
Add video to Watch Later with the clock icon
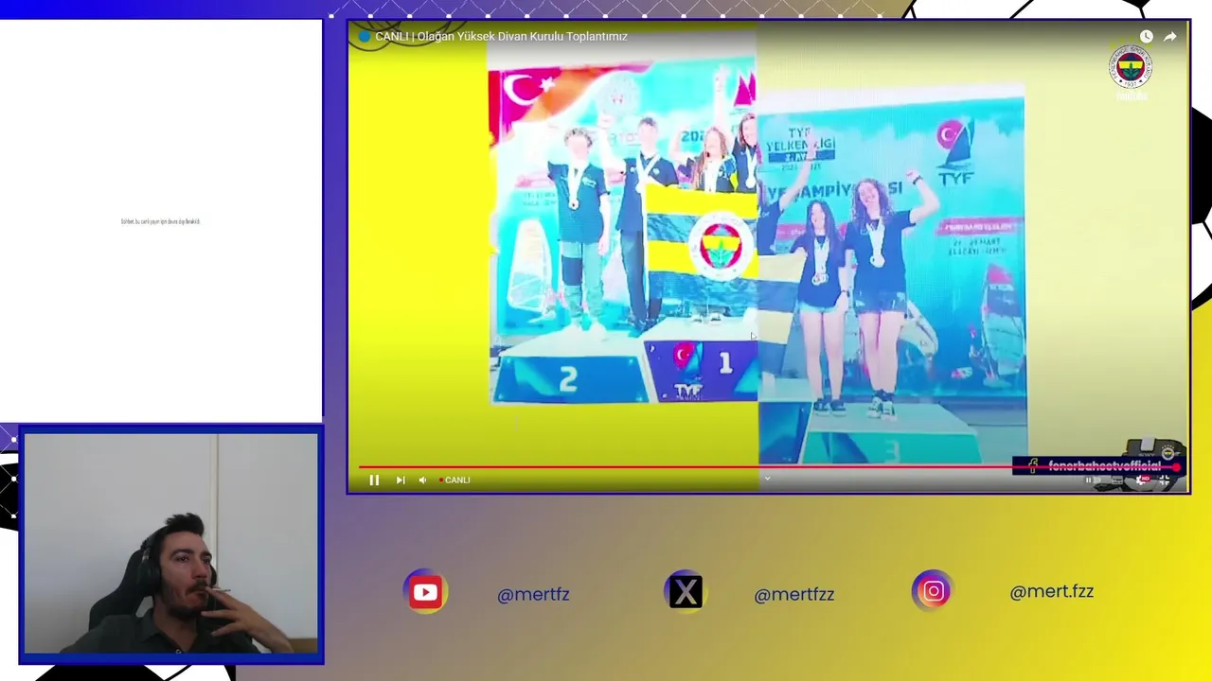[1146, 37]
